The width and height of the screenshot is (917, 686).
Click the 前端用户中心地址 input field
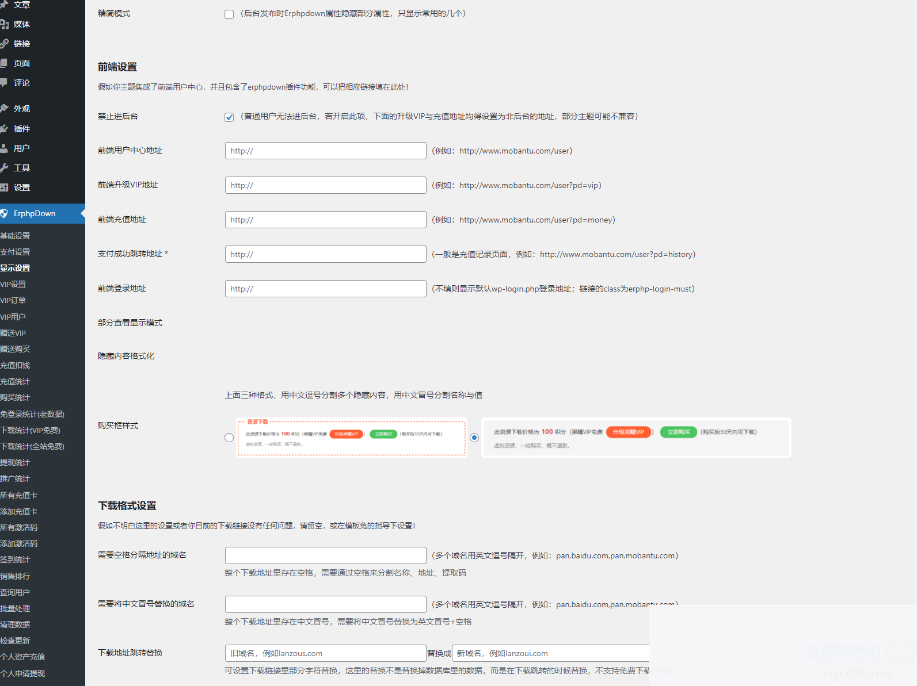(325, 151)
